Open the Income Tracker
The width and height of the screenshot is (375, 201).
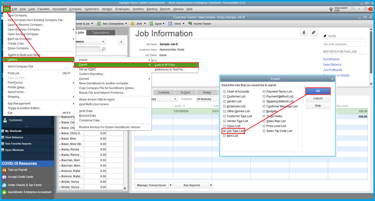200,24
